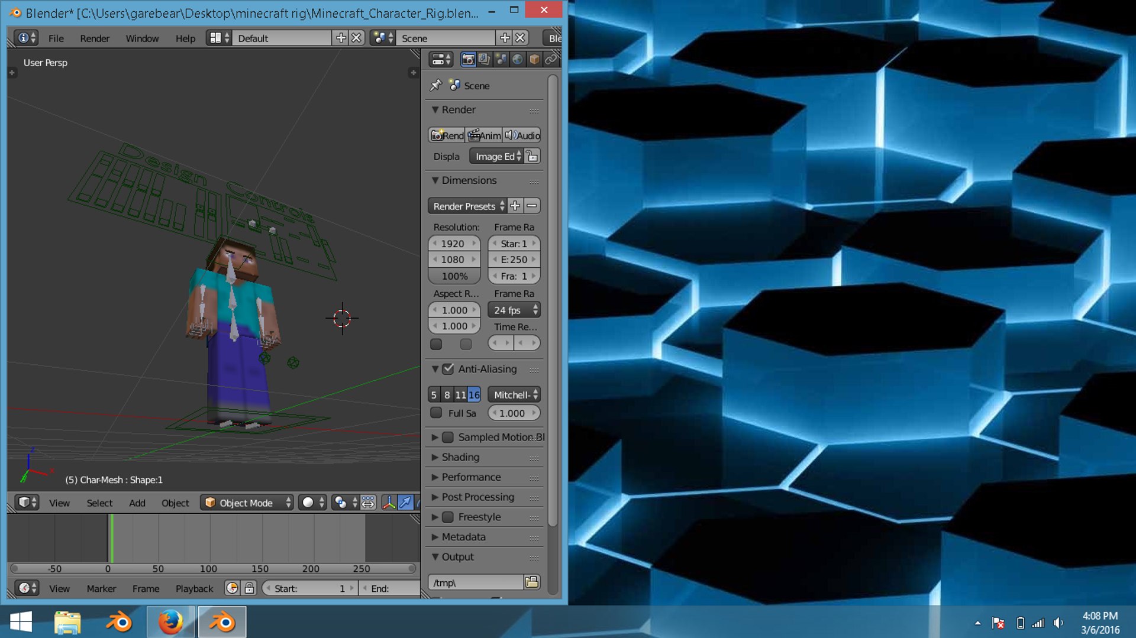
Task: Expand the Post Processing panel
Action: click(x=435, y=497)
